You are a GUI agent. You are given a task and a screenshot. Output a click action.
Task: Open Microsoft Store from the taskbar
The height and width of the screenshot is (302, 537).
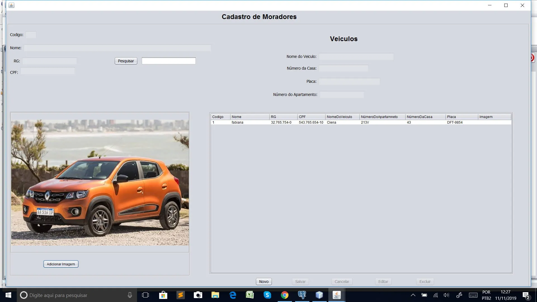click(x=163, y=295)
